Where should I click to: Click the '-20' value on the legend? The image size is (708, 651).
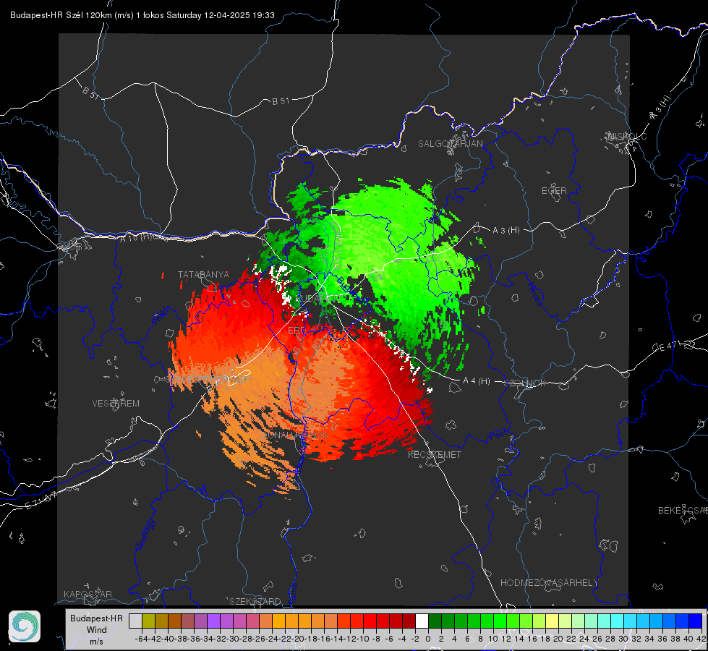click(x=297, y=639)
